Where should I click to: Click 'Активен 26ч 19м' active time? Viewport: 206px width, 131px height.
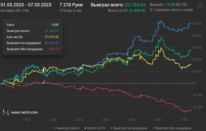point(15,11)
